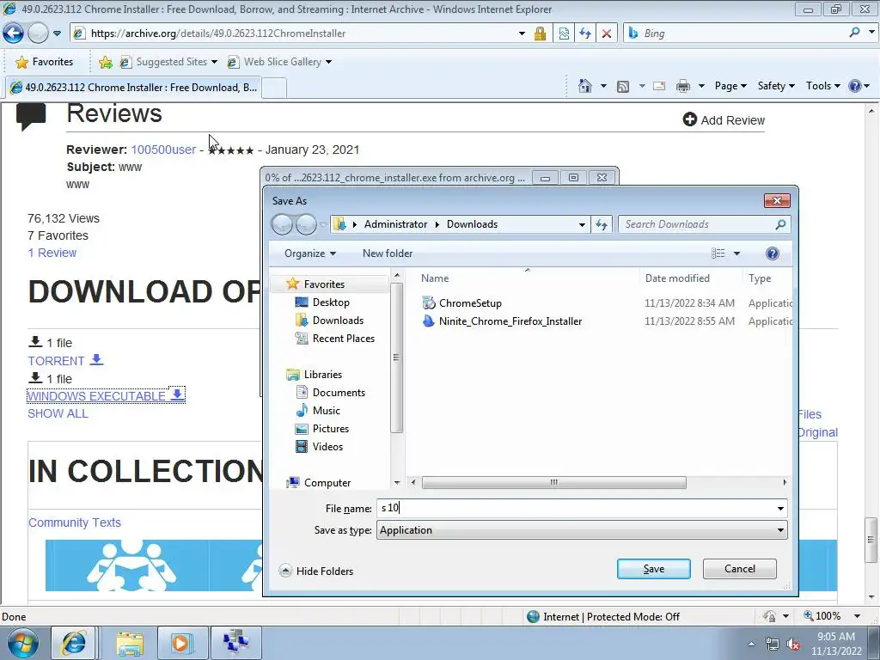This screenshot has height=660, width=880.
Task: Click the RSS Feeds icon in command bar
Action: (622, 86)
